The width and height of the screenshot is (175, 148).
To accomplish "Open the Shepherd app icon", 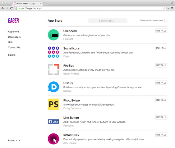I will point(53,35).
